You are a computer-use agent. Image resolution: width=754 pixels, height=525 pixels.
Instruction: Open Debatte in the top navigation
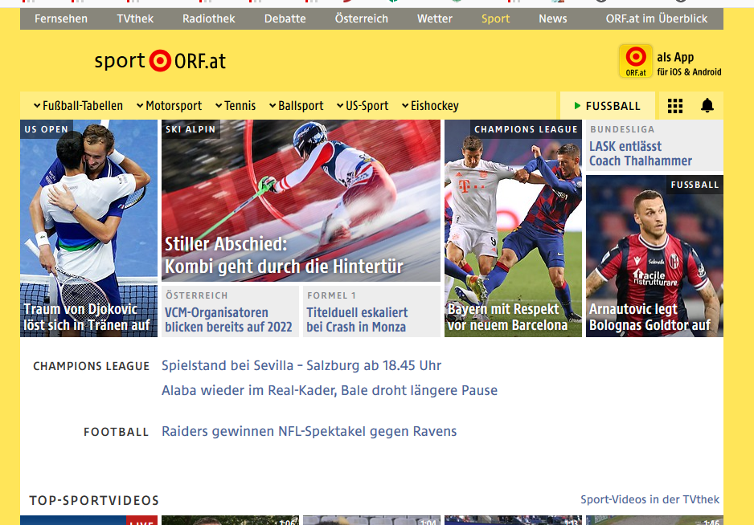[285, 18]
